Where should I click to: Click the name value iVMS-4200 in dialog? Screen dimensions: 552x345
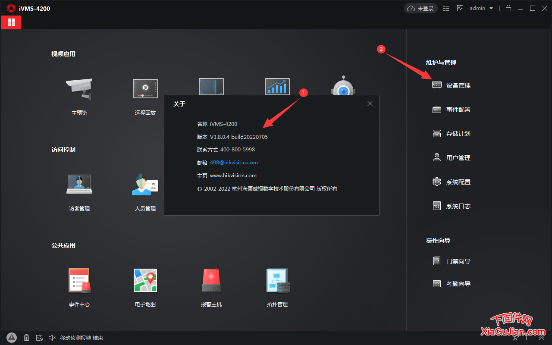(223, 124)
